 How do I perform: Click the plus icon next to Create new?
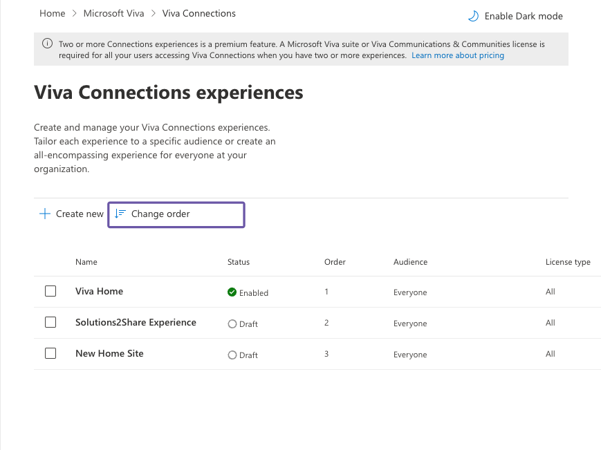coord(45,214)
